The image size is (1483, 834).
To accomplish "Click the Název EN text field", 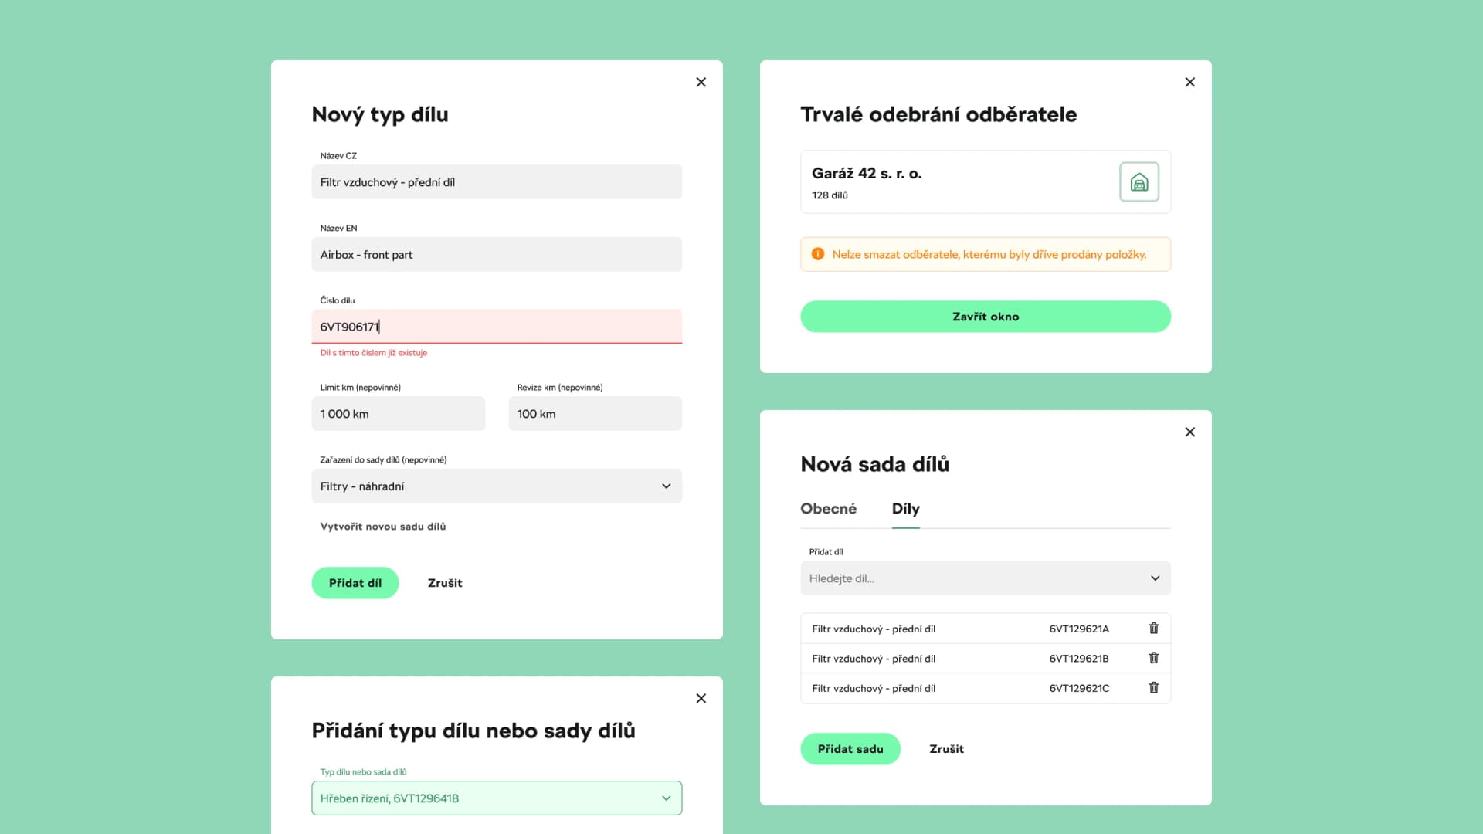I will [496, 255].
